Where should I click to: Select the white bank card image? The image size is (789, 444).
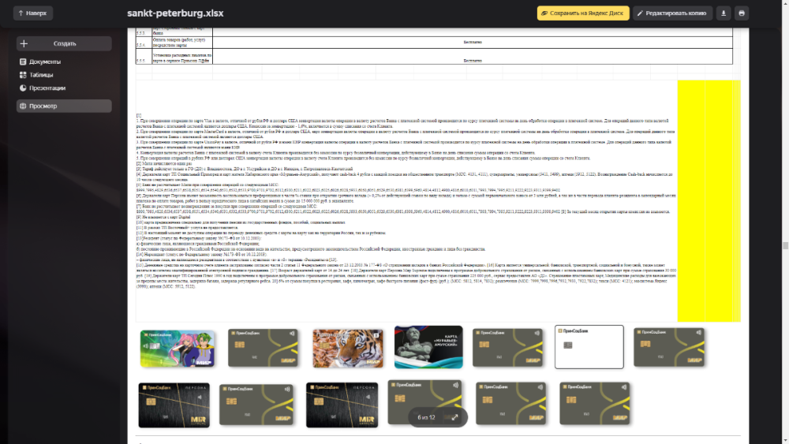tap(589, 347)
